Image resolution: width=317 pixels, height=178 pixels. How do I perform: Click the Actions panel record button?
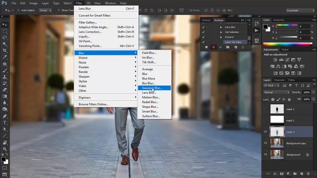point(213,47)
